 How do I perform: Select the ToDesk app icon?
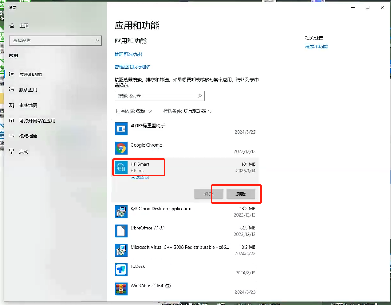pyautogui.click(x=121, y=270)
